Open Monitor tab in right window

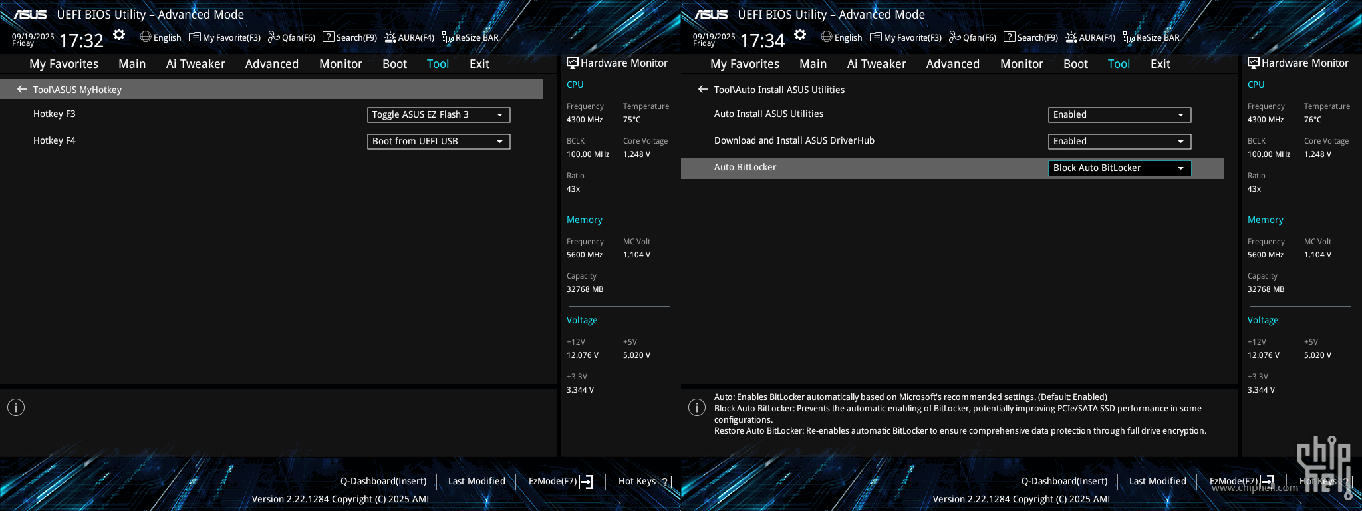coord(1022,64)
